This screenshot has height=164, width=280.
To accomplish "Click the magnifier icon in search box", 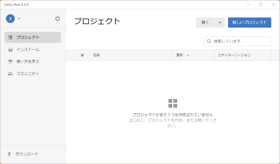I will 209,41.
